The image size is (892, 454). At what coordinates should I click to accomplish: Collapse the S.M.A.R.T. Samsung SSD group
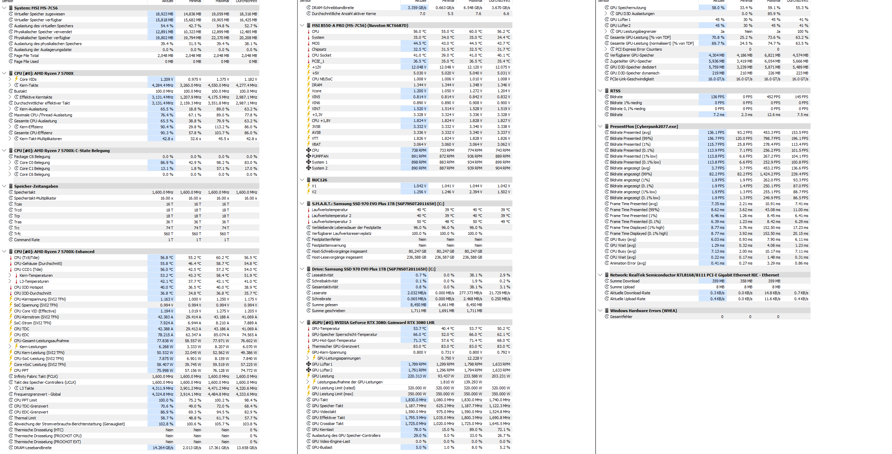[302, 203]
